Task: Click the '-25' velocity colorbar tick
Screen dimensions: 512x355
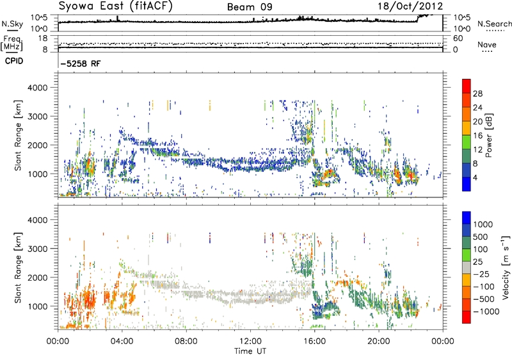Action: click(481, 274)
